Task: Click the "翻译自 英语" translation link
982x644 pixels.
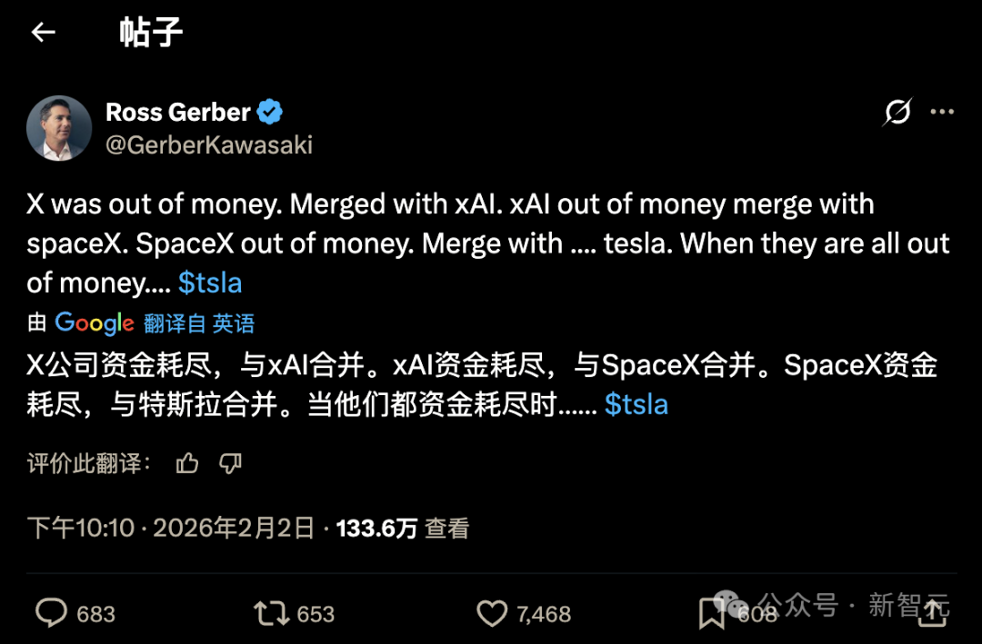Action: click(199, 323)
